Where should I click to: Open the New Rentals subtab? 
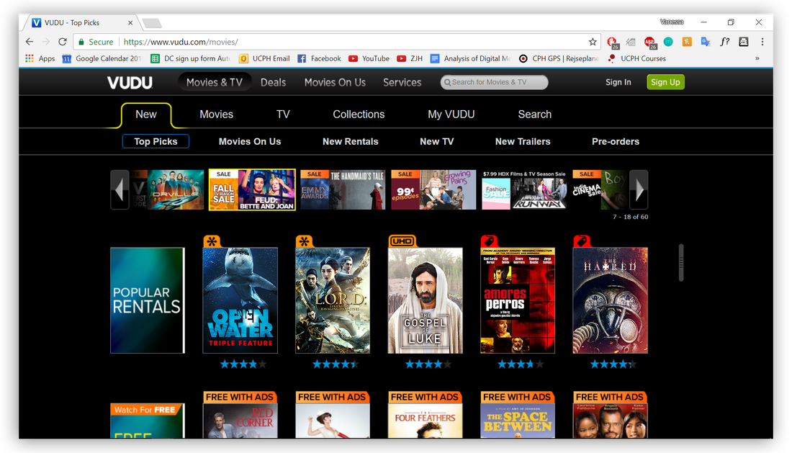350,141
